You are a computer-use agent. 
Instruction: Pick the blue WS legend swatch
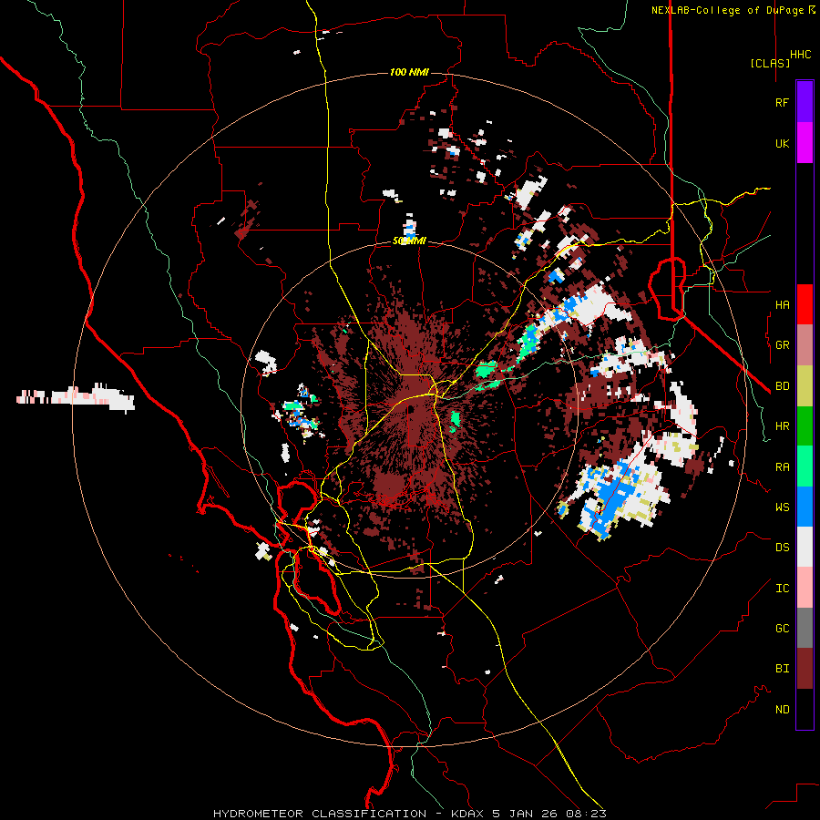[x=805, y=507]
